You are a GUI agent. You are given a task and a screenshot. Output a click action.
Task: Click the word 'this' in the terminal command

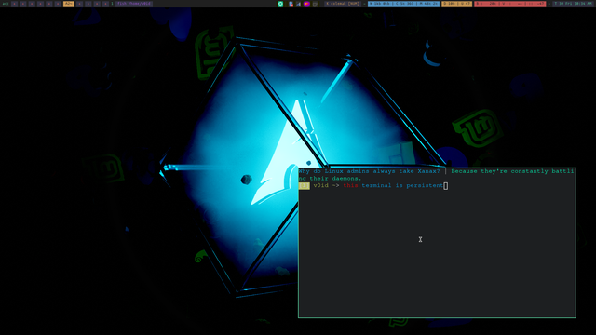click(x=350, y=186)
